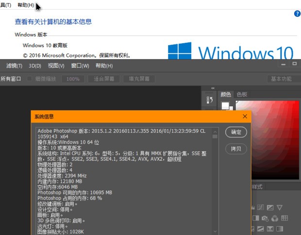The image size is (301, 235).
Task: Click the 'Windows 版本' section label
Action: coord(31,34)
